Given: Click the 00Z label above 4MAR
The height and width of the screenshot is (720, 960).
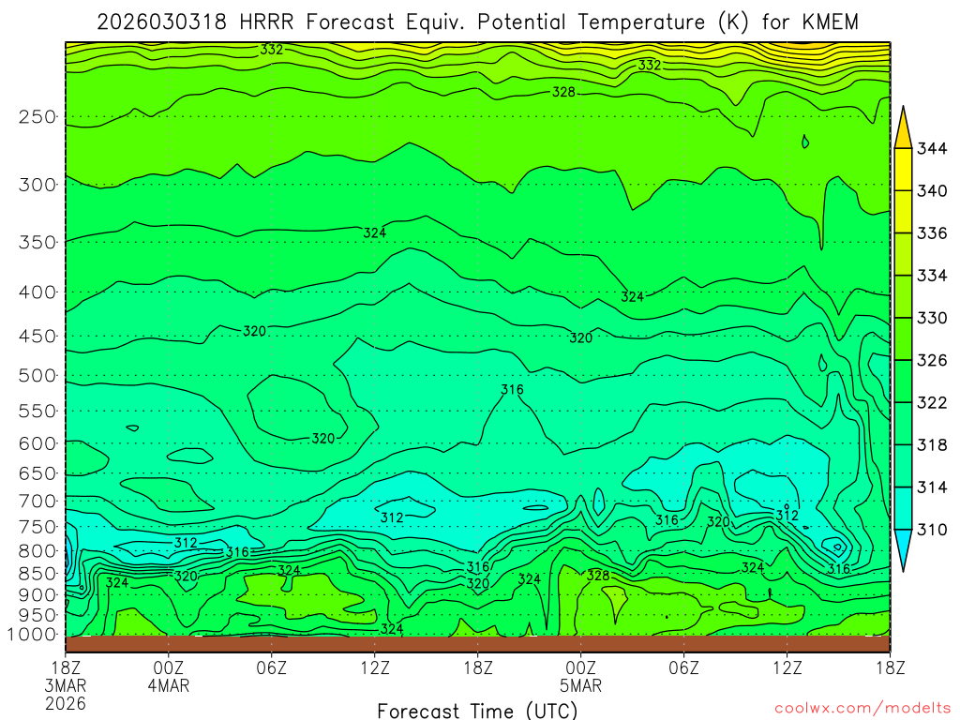Looking at the screenshot, I should 169,667.
